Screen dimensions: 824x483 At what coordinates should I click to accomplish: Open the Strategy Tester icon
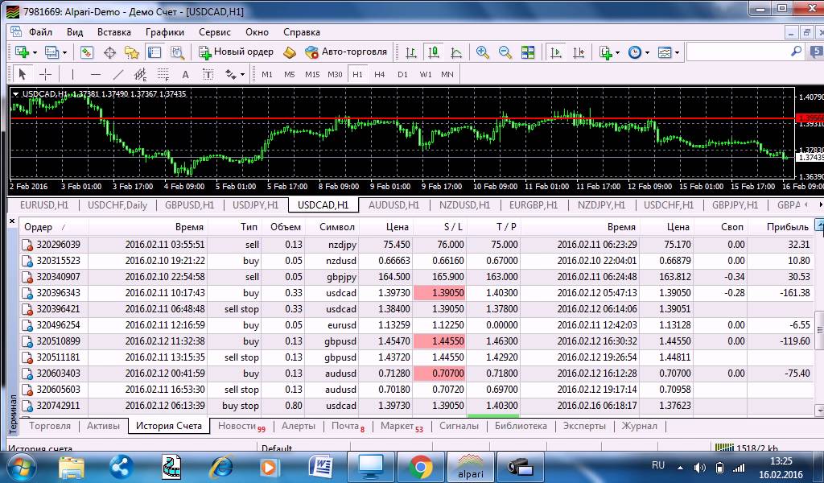pos(178,52)
